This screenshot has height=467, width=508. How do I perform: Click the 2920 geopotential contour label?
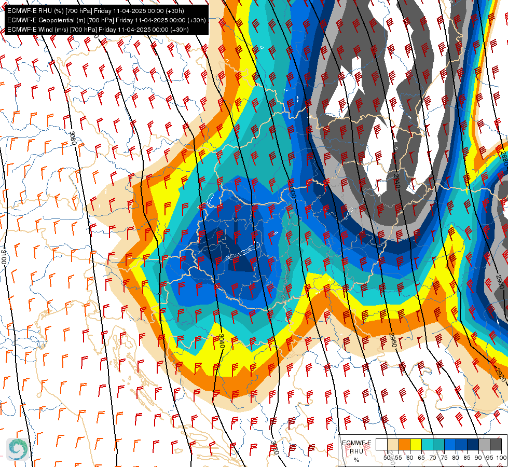500,375
